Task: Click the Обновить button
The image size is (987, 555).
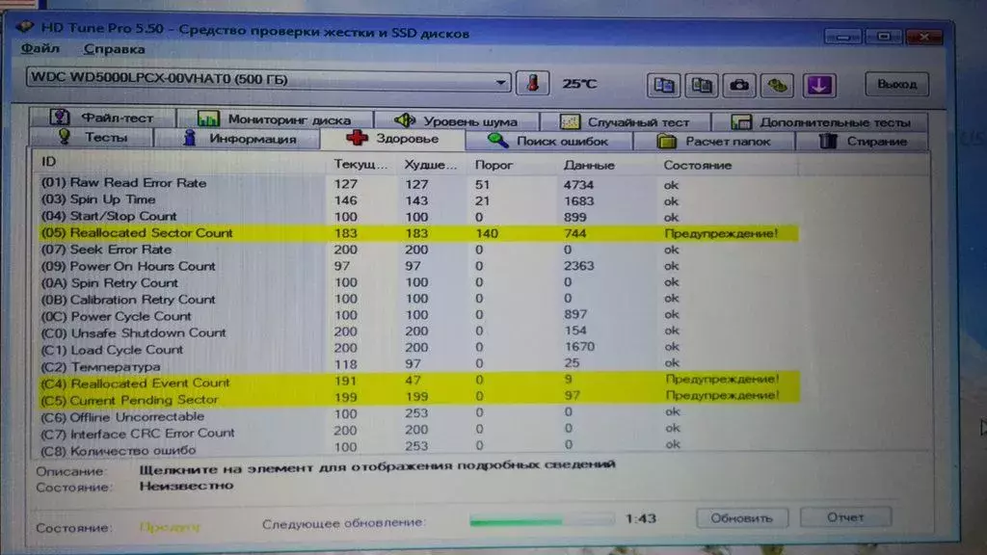Action: (x=741, y=517)
